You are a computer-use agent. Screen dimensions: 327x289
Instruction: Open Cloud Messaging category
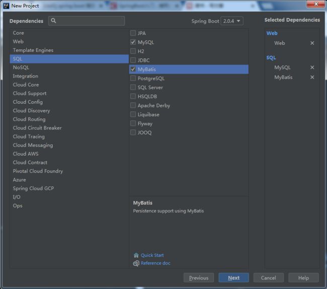click(69, 145)
